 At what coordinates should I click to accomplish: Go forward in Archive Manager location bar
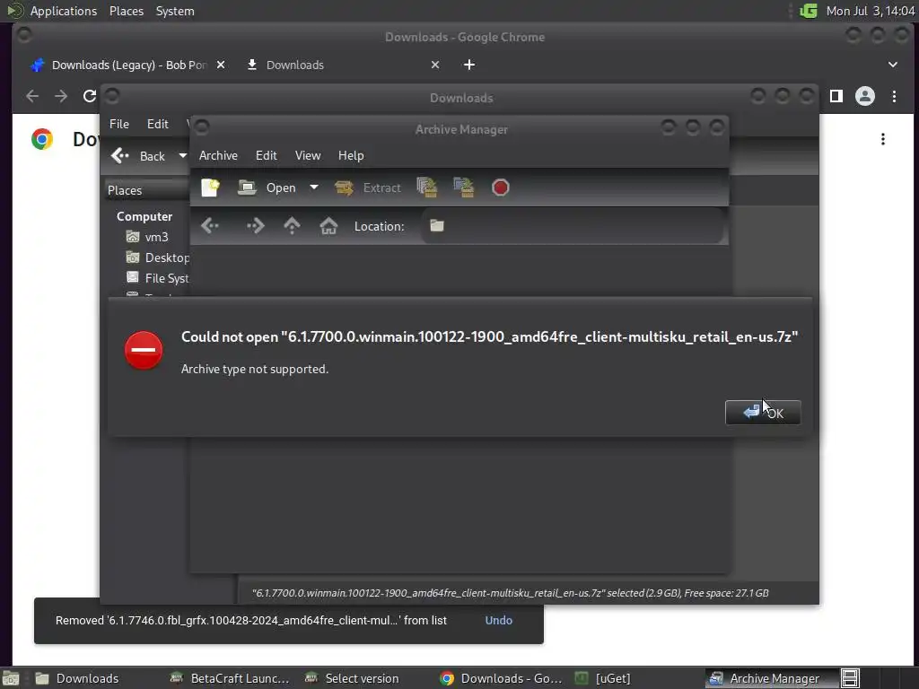[x=255, y=225]
